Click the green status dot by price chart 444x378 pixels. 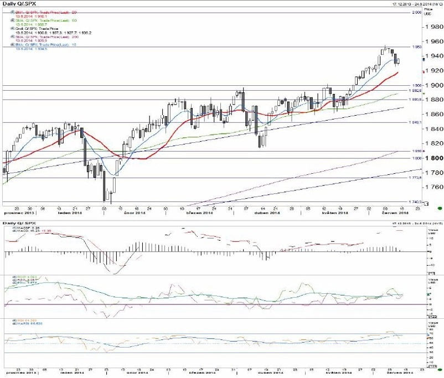point(440,209)
